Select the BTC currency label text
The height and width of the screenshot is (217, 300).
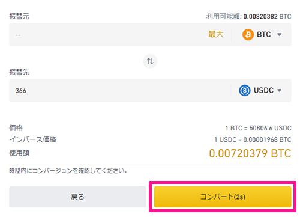264,35
